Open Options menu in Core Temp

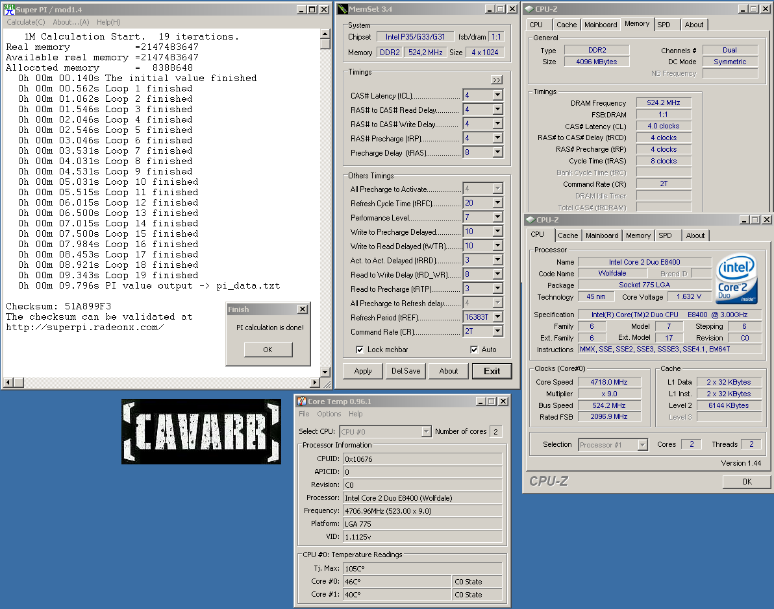pos(329,414)
